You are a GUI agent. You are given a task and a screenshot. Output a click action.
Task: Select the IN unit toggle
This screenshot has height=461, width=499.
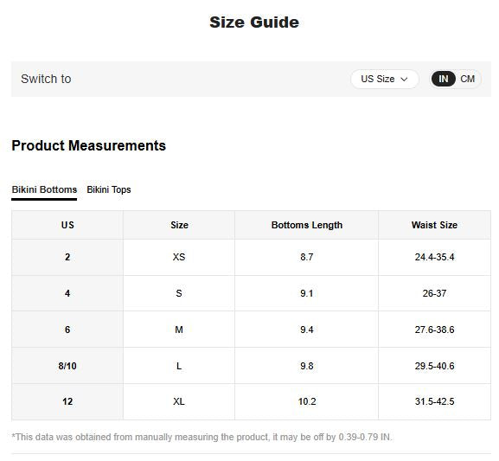pyautogui.click(x=444, y=79)
